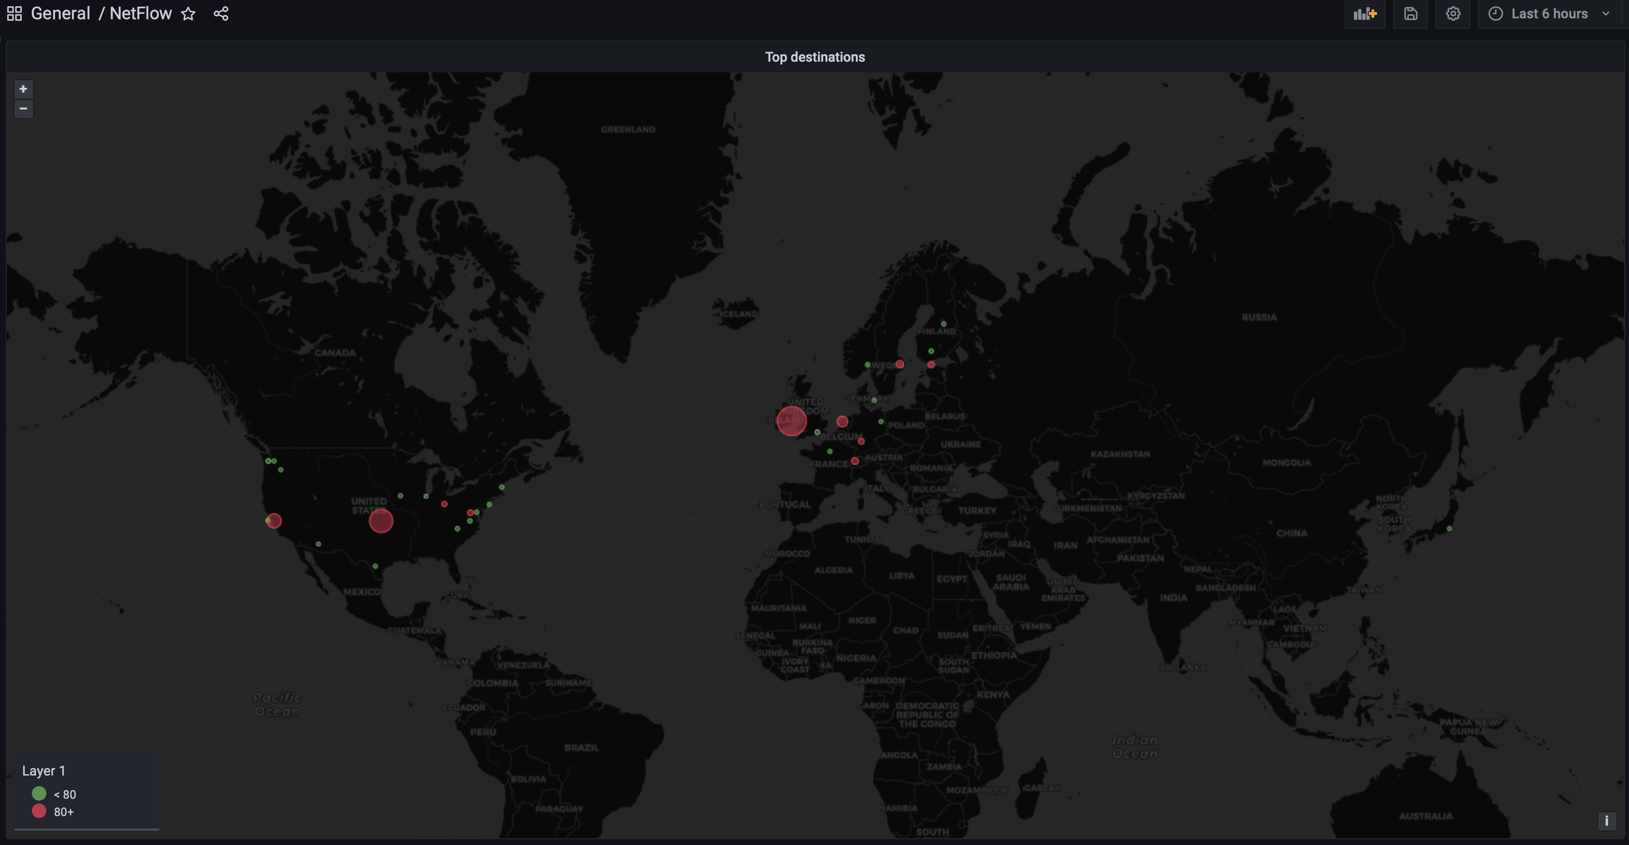Image resolution: width=1629 pixels, height=845 pixels.
Task: Click the NetFlow breadcrumb title
Action: pos(140,14)
